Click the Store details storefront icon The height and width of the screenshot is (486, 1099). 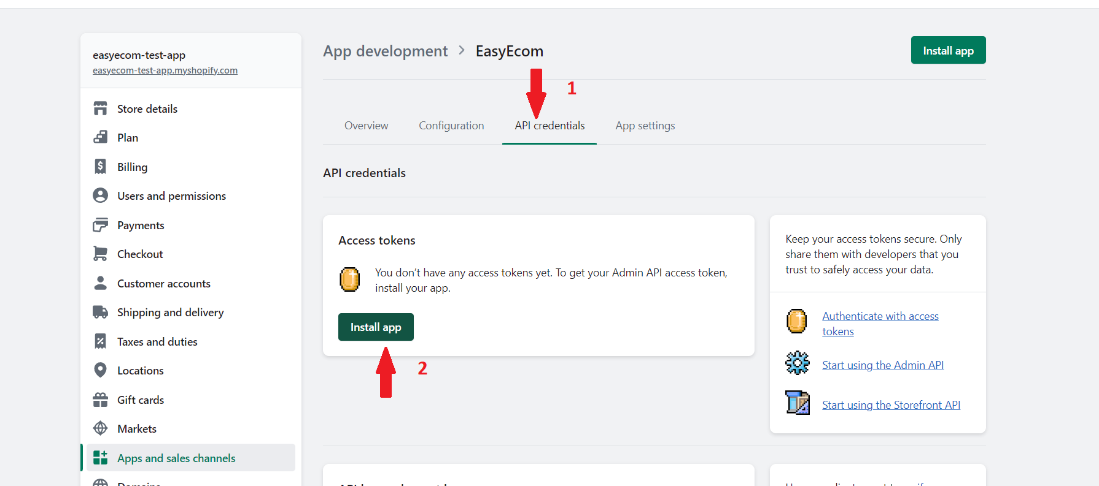100,108
